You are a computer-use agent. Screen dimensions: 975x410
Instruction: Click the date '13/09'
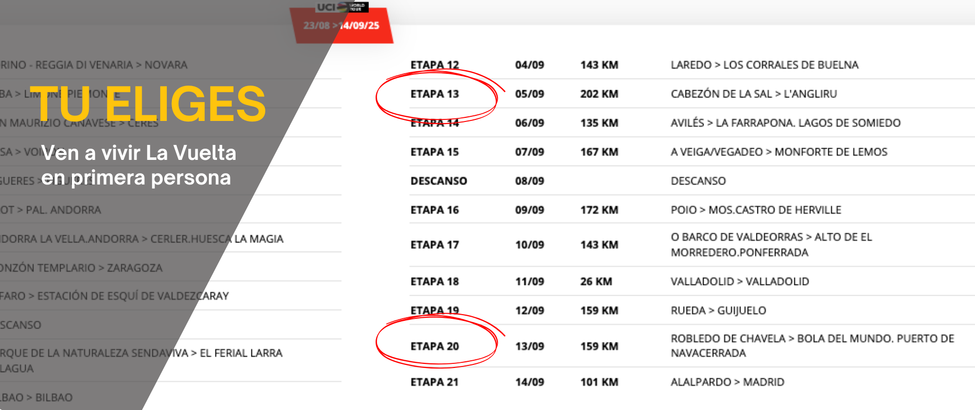pyautogui.click(x=530, y=346)
